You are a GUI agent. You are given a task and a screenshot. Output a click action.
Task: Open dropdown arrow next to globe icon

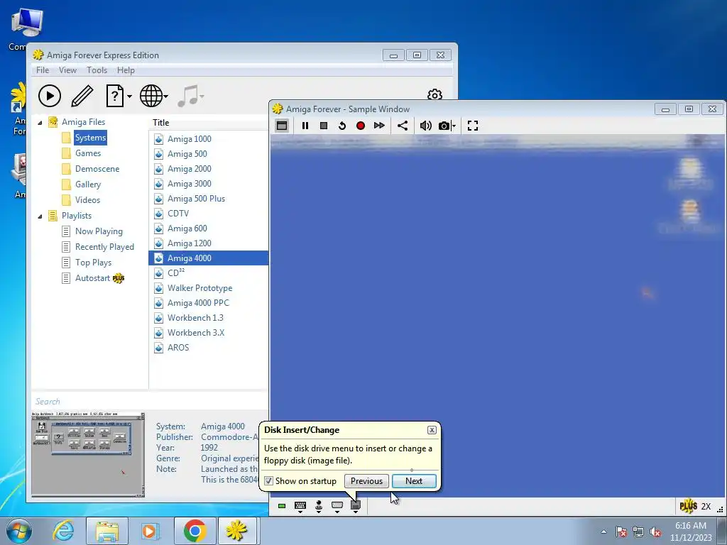(x=166, y=97)
